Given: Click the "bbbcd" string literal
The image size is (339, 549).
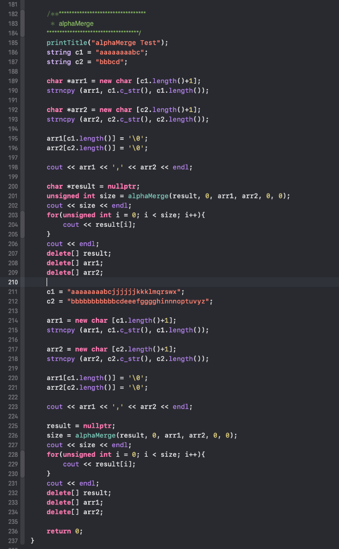Looking at the screenshot, I should pos(109,62).
